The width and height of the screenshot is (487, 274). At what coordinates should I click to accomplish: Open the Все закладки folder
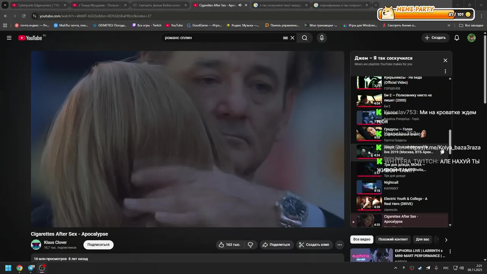471,25
